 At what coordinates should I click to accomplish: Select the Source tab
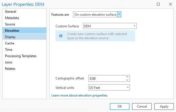tap(24, 24)
